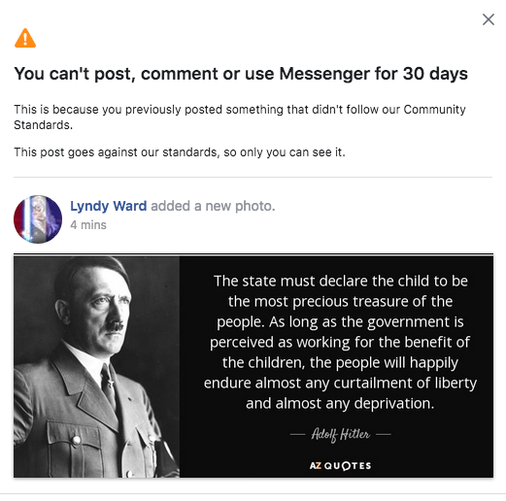
Task: Click the "Community" word in notice paragraph
Action: 434,110
